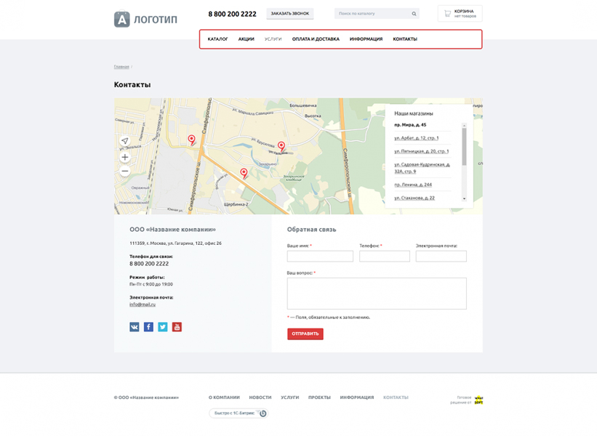Viewport: 597px width, 436px height.
Task: Open the YouTube channel icon
Action: pos(177,327)
